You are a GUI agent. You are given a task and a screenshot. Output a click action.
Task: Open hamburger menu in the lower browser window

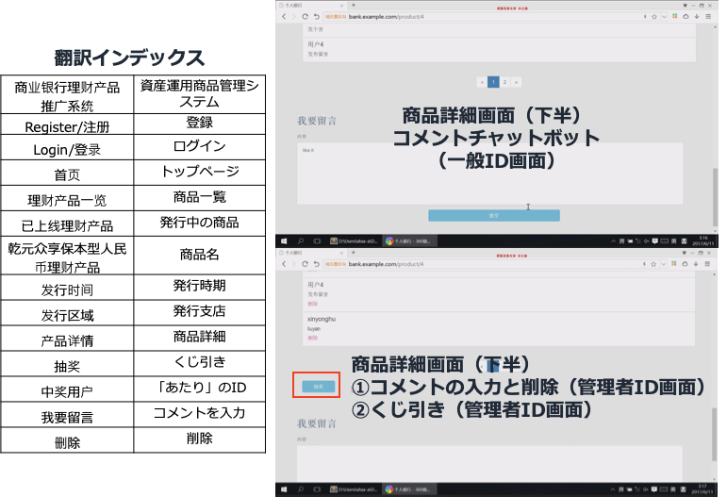click(707, 263)
